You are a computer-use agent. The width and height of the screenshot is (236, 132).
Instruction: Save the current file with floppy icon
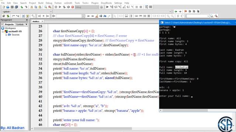(x=12, y=7)
